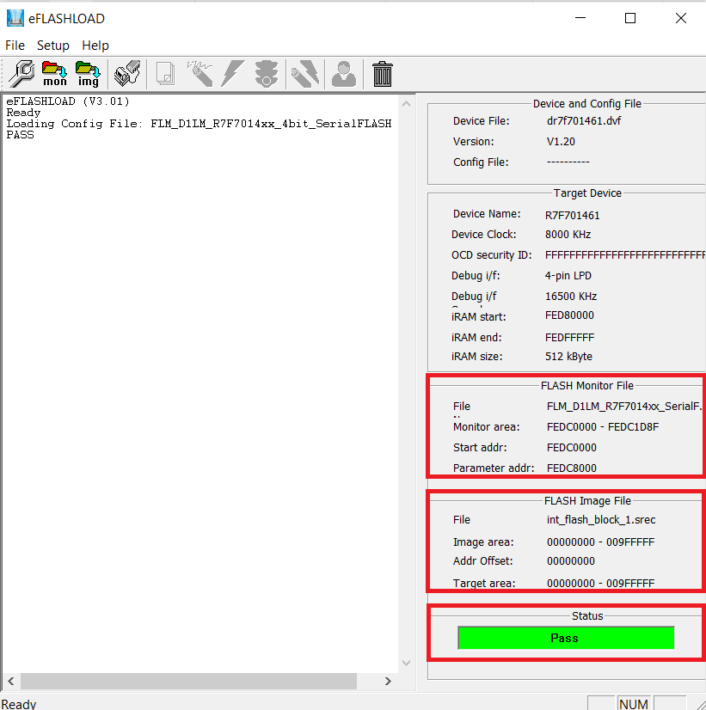Viewport: 706px width, 710px height.
Task: Click Image area value 00000000 - 009FFFFF
Action: (600, 542)
